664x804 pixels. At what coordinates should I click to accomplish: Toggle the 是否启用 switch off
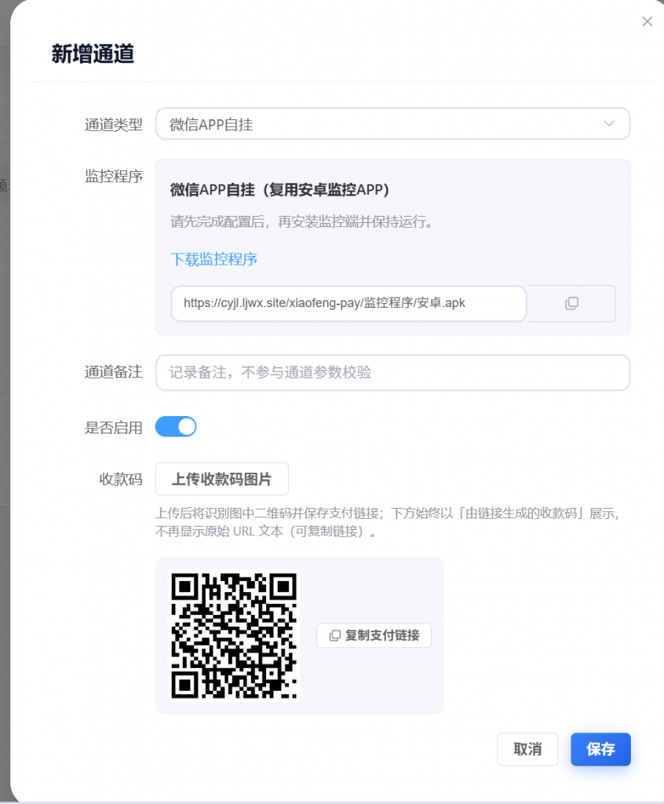click(x=176, y=426)
